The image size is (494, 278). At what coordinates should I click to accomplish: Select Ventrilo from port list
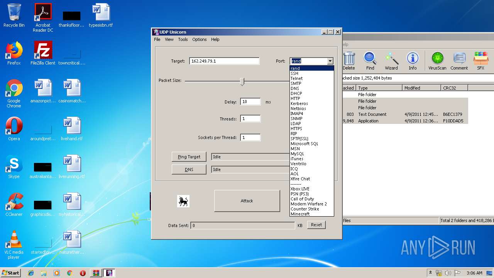pos(312,164)
